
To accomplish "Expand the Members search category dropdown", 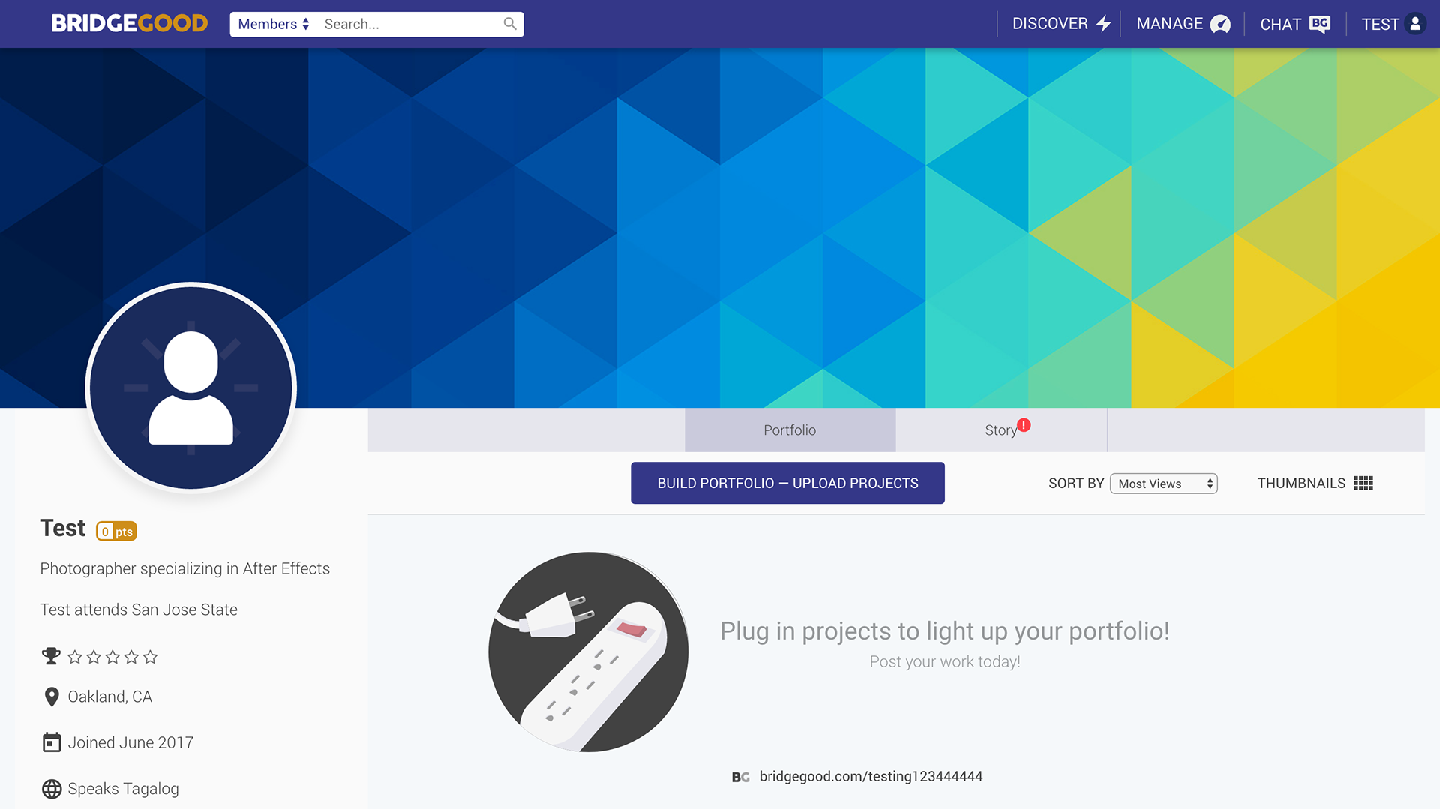I will coord(274,24).
